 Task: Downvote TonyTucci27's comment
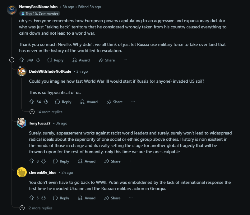[44, 161]
